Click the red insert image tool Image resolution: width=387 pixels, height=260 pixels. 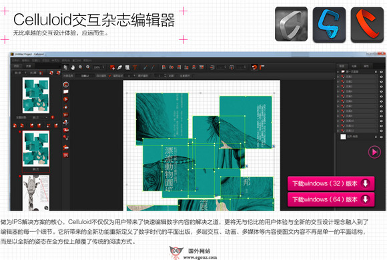click(x=112, y=67)
